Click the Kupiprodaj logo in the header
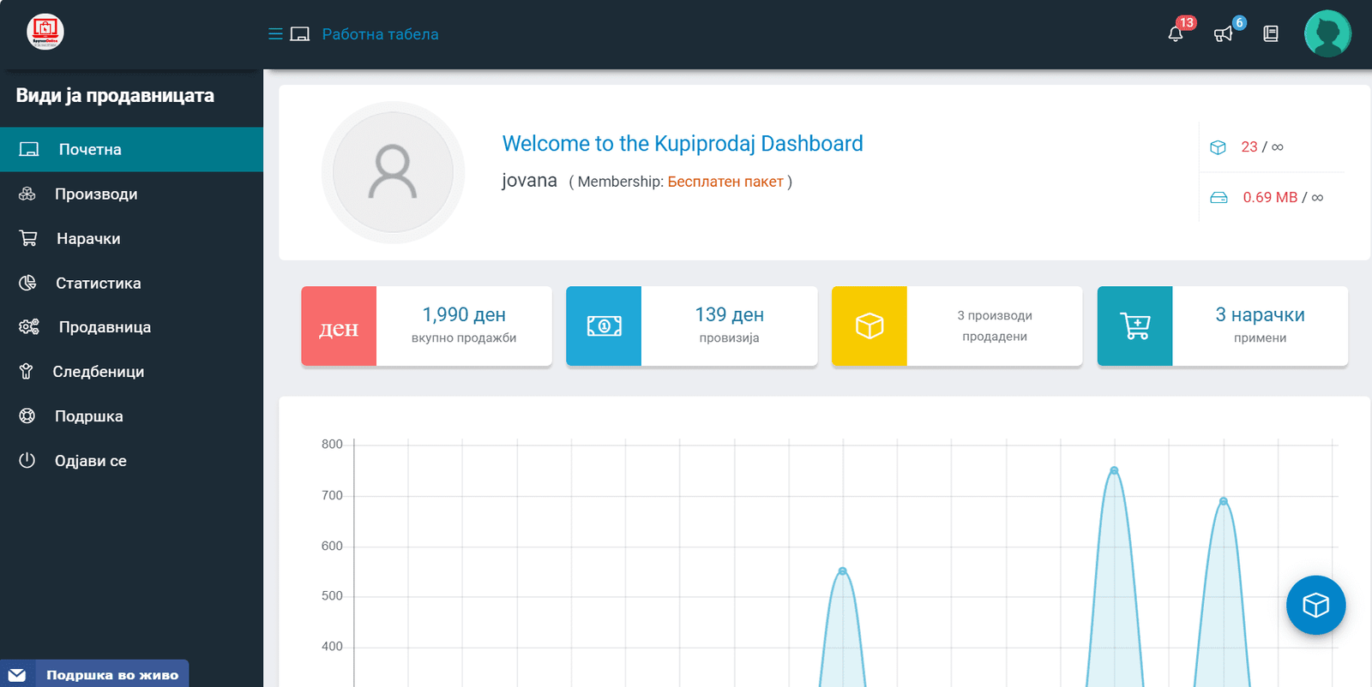This screenshot has height=687, width=1372. coord(45,32)
